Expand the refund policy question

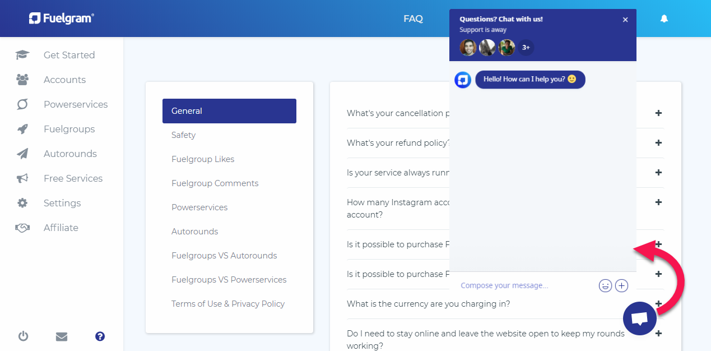tap(658, 143)
